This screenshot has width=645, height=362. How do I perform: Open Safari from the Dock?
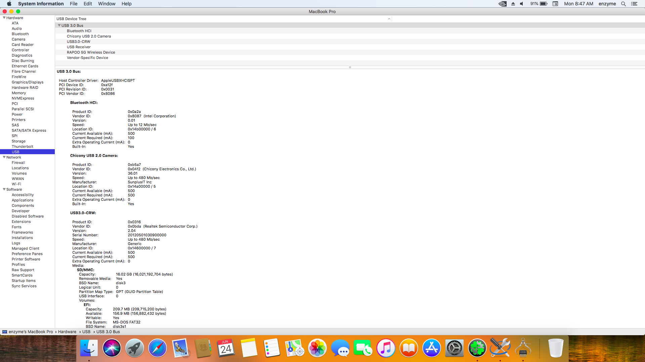click(x=157, y=348)
